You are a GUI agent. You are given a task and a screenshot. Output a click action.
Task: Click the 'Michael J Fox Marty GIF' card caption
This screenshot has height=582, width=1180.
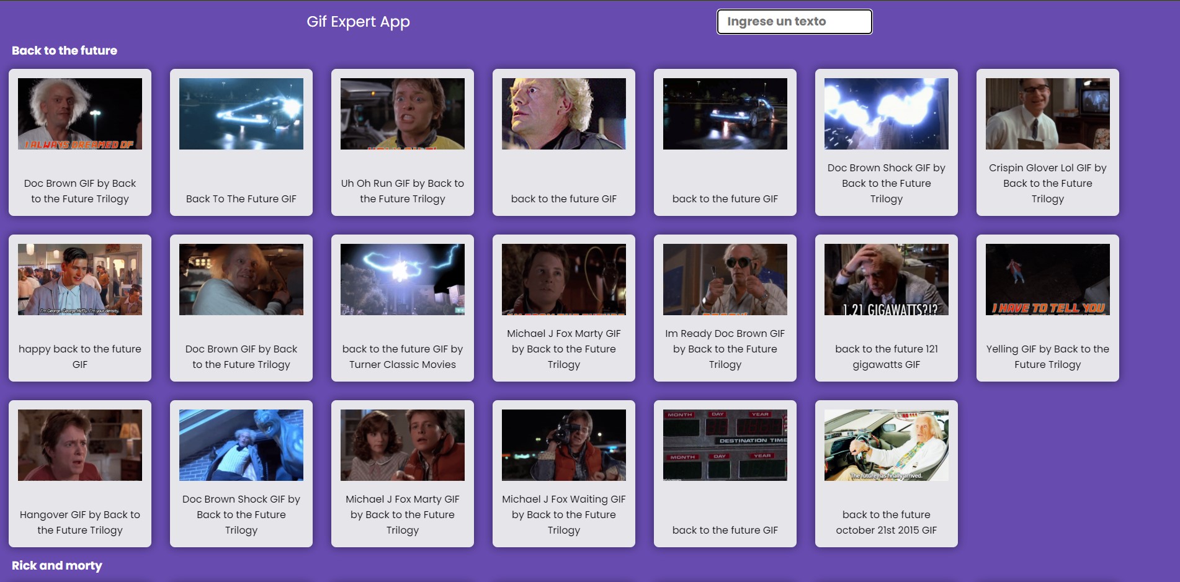coord(563,349)
